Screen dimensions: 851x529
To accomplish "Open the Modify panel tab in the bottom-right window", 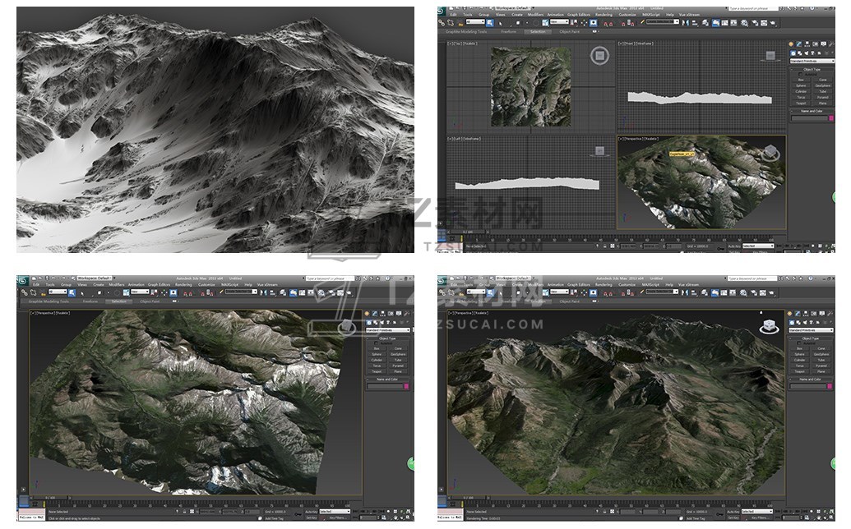I will (x=796, y=314).
